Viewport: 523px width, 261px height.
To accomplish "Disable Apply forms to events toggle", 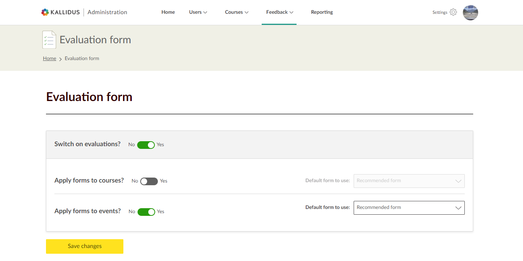I will 146,212.
